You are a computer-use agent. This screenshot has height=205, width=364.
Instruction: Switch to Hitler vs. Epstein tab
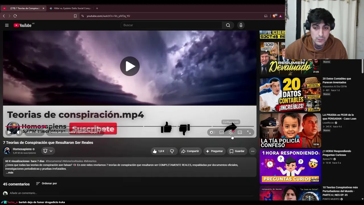[70, 8]
